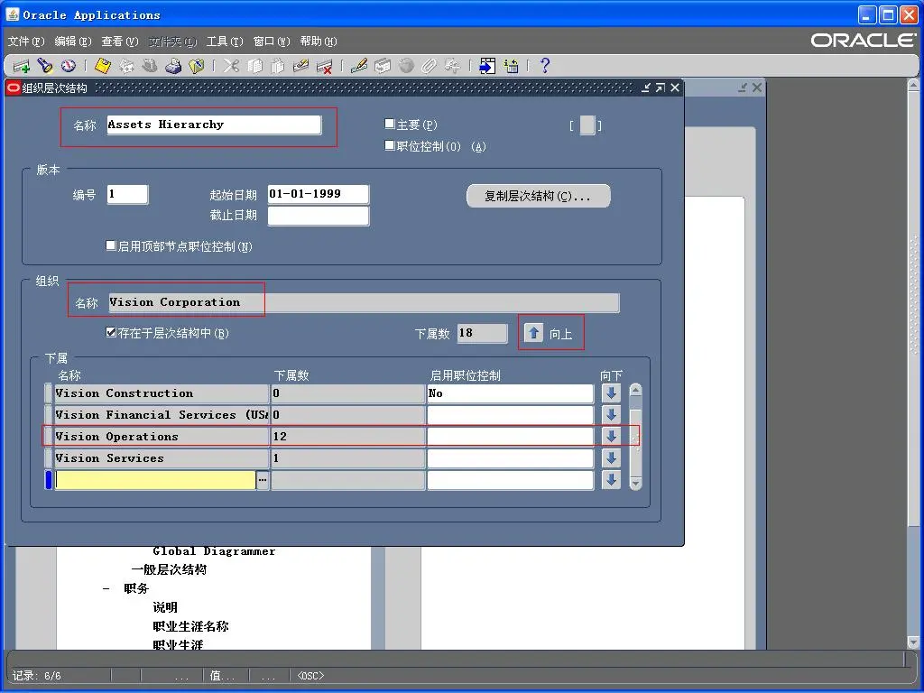Click the Print toolbar icon
The image size is (924, 693).
pos(172,66)
